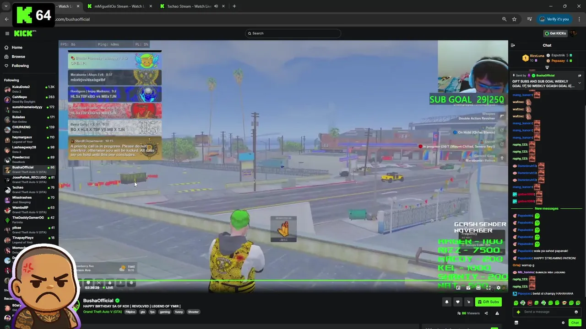
Task: Click the Kick search field
Action: pyautogui.click(x=293, y=33)
